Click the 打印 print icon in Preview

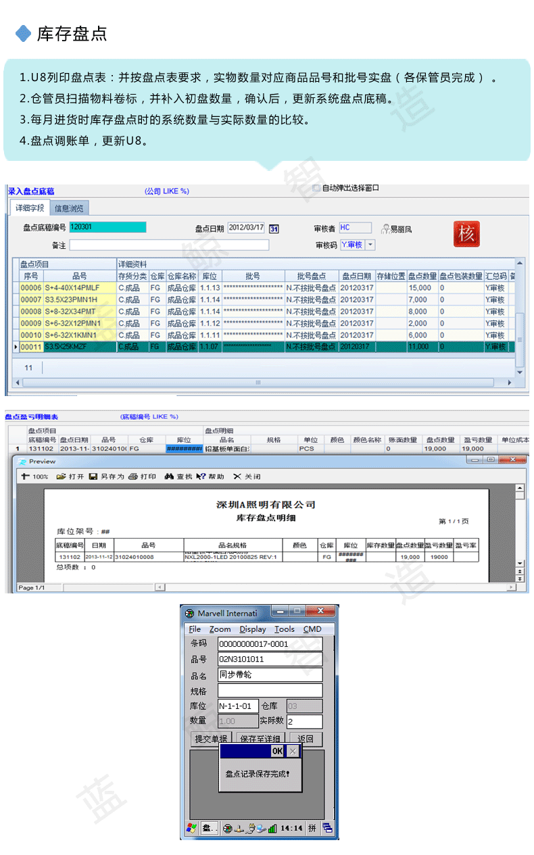[x=133, y=477]
